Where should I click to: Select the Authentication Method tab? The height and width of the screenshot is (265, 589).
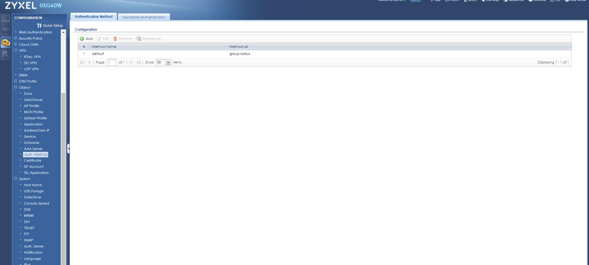coord(94,17)
